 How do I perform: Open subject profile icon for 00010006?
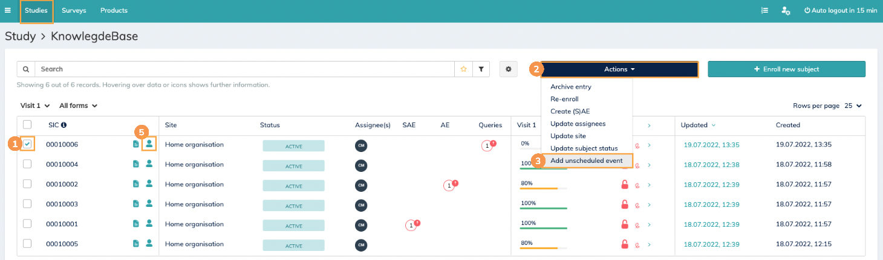pos(149,144)
